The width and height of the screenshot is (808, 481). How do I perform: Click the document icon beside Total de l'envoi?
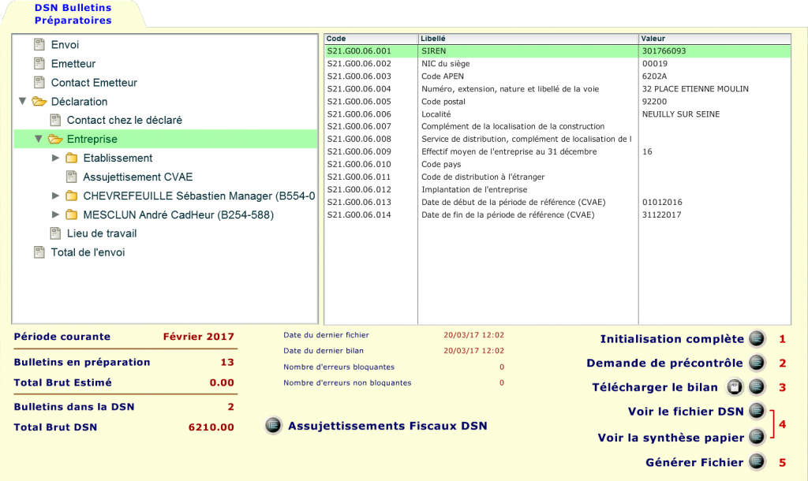click(37, 252)
